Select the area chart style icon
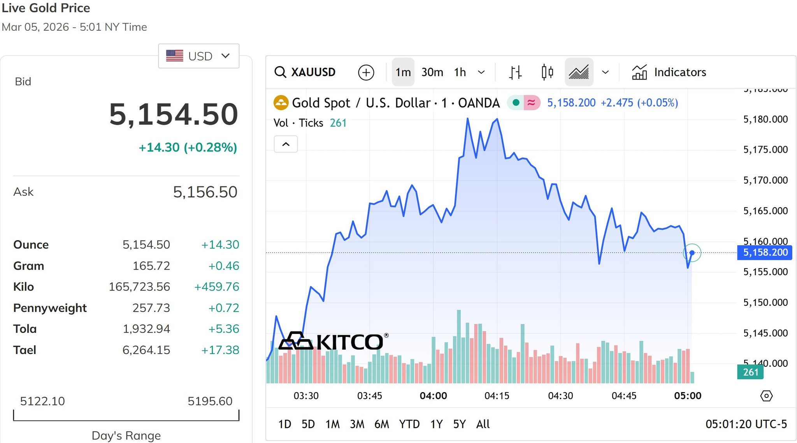The image size is (797, 443). click(x=579, y=72)
